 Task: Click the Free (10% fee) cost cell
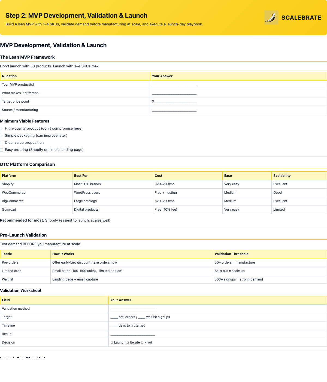(x=188, y=210)
